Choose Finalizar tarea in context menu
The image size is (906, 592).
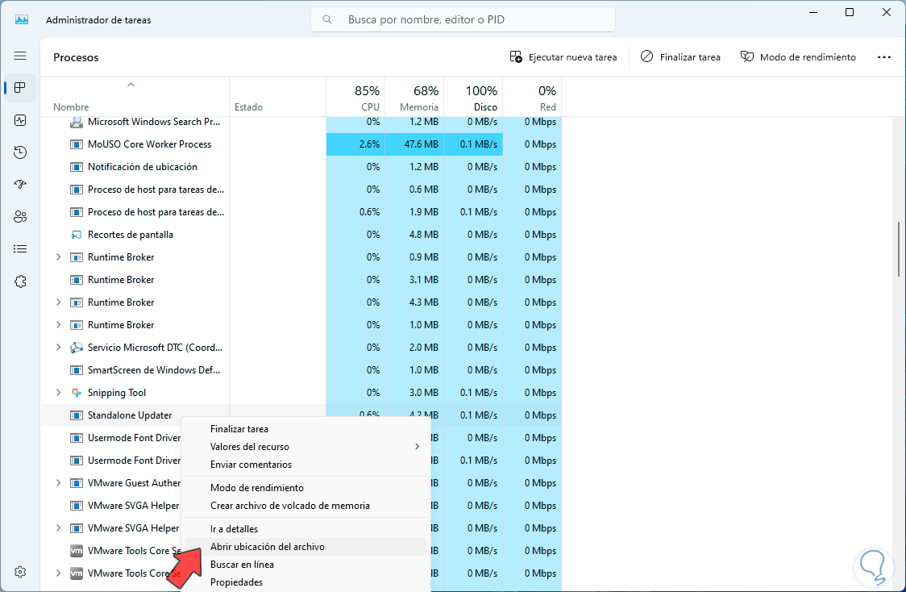pyautogui.click(x=305, y=429)
